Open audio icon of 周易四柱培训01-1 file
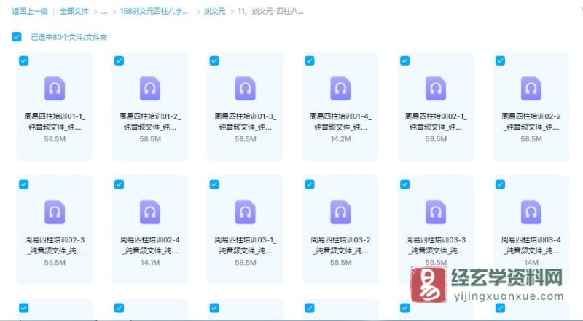 [55, 89]
